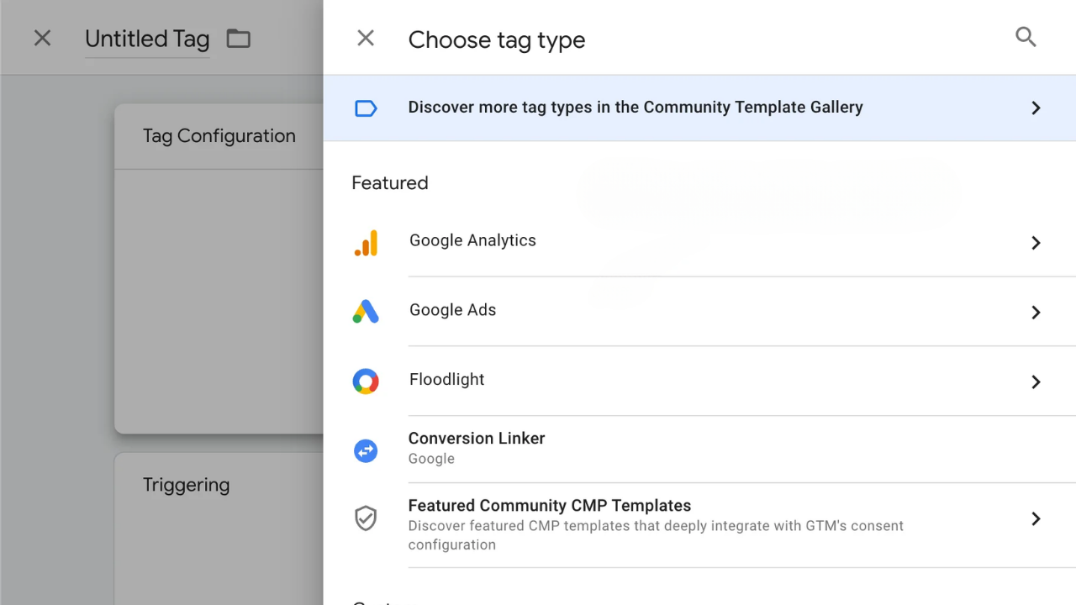The width and height of the screenshot is (1076, 605).
Task: Click the Google Ads logo icon
Action: (366, 312)
